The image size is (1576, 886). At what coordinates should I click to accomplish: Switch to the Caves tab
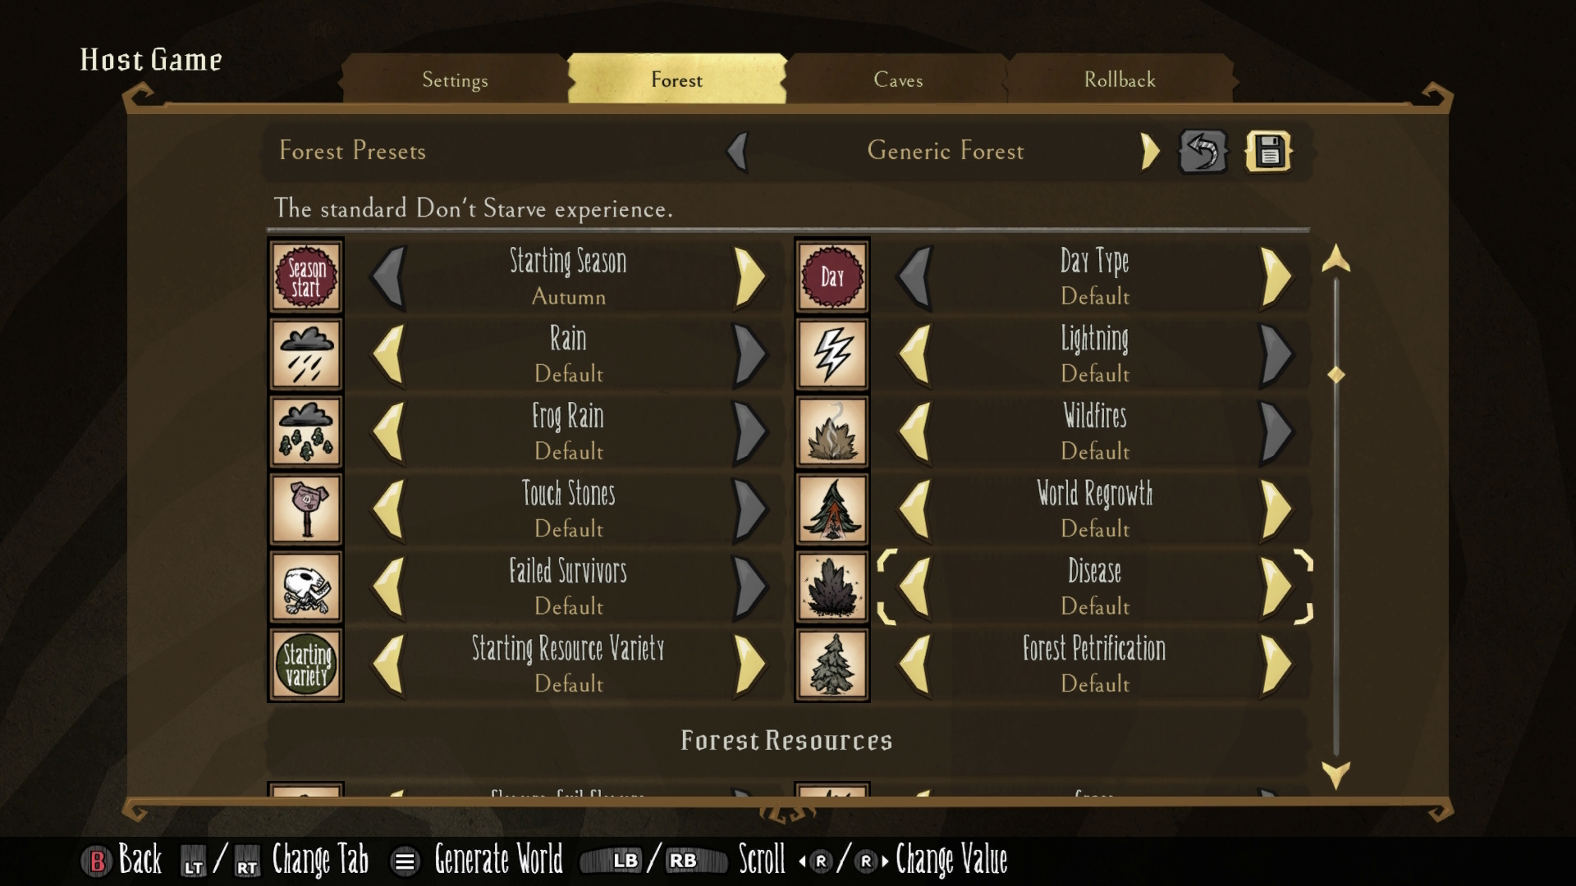click(899, 80)
